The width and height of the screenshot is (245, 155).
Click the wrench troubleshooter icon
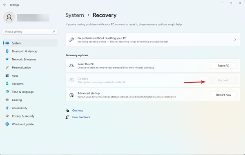pos(71,40)
